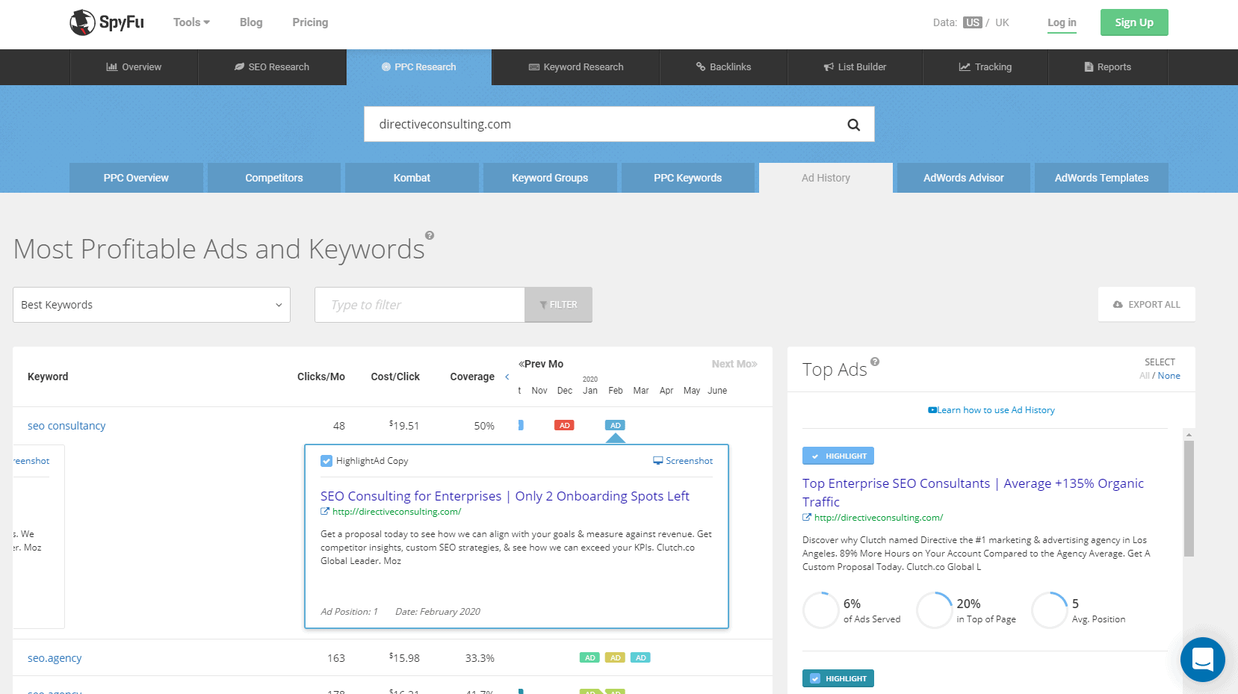
Task: Select All top ads
Action: [x=1144, y=376]
